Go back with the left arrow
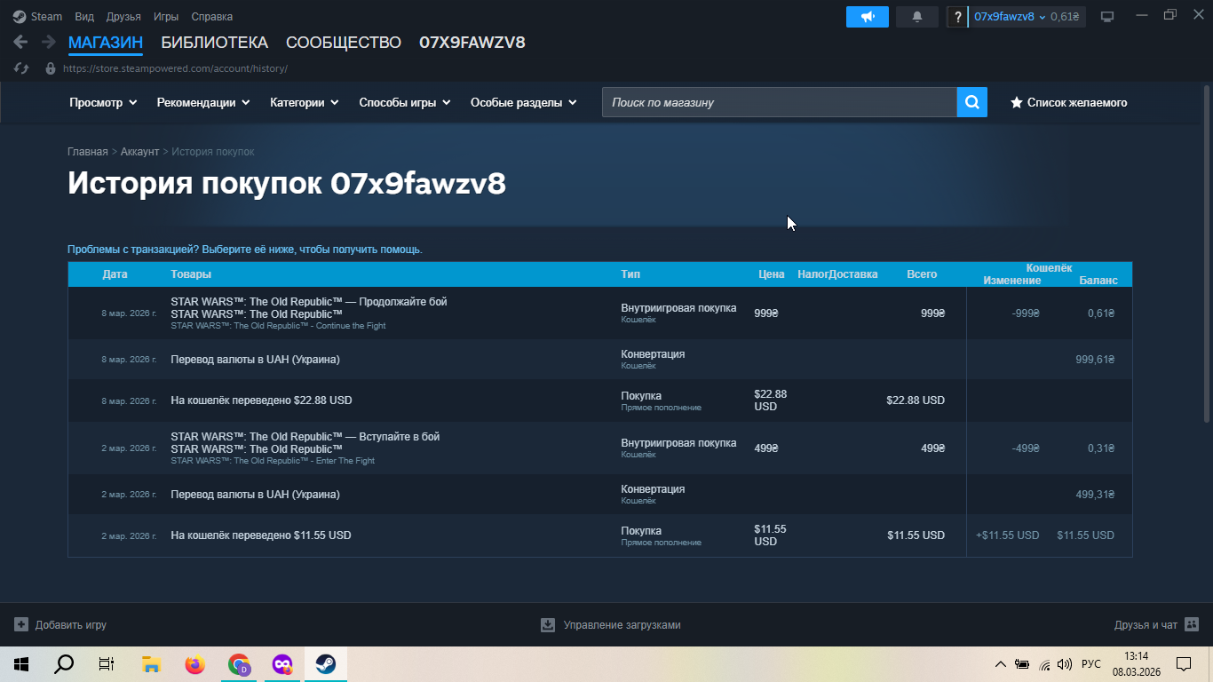Screen dimensions: 1213x682 [x=20, y=42]
